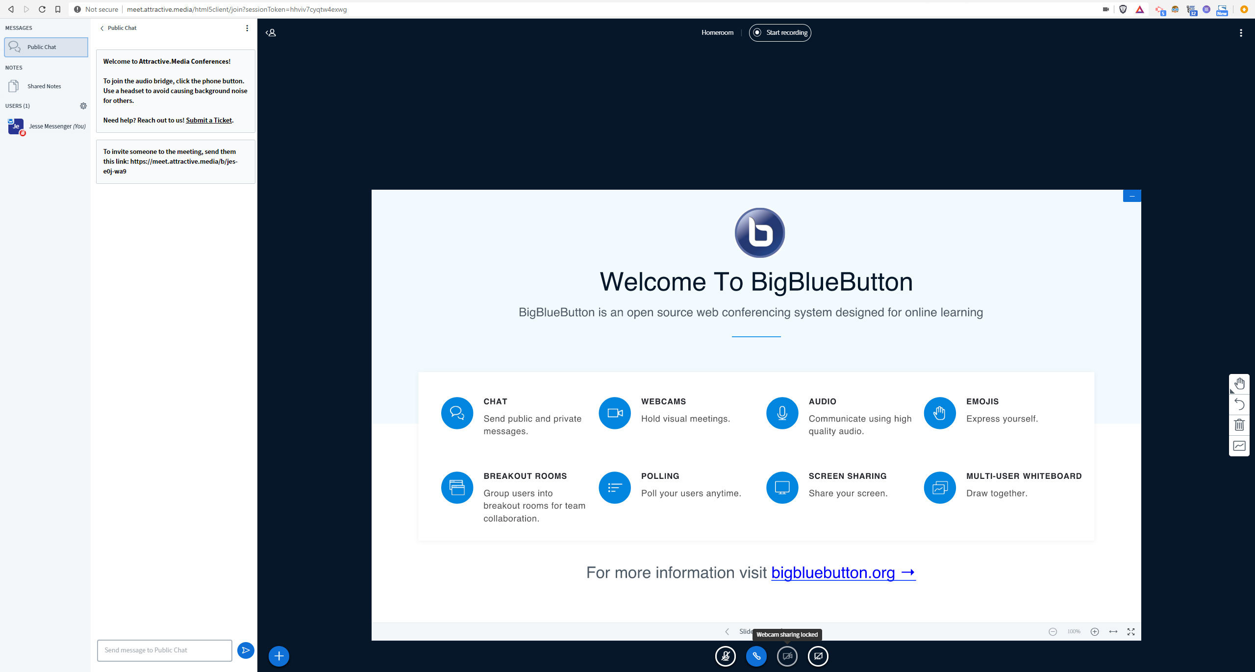
Task: Hide the user list panel
Action: coord(271,32)
